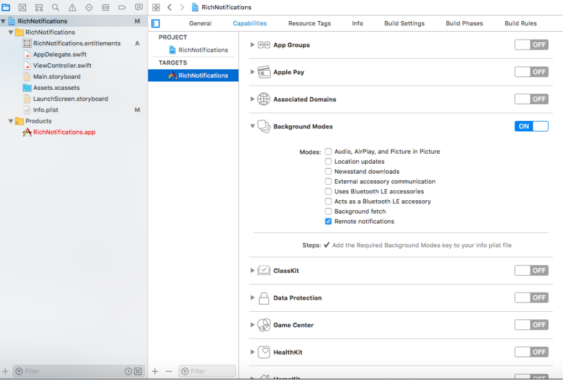Screen dimensions: 571x380
Task: Toggle the project and targets list sidebar
Action: click(x=156, y=24)
